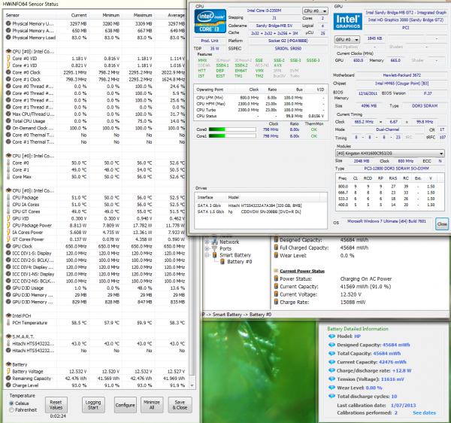Click the Microsoft Windows 7 Ultimate OS field

[386, 221]
